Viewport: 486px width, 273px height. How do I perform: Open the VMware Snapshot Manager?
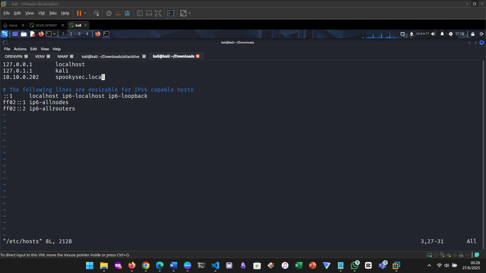pyautogui.click(x=127, y=13)
